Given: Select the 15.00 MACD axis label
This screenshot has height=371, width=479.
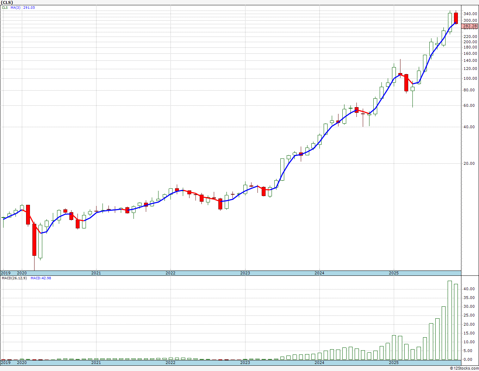Looking at the screenshot, I should click(x=469, y=333).
